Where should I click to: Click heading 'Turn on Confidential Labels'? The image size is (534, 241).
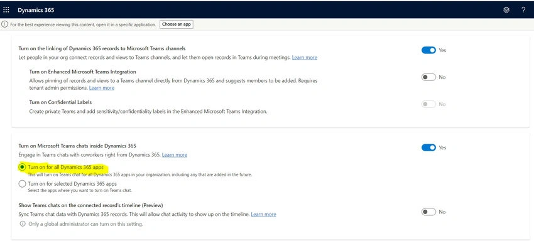pyautogui.click(x=60, y=102)
